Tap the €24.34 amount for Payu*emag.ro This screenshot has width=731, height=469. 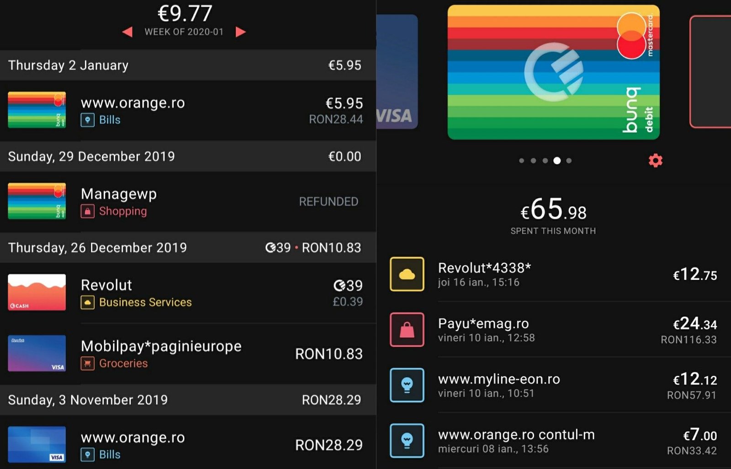coord(695,324)
